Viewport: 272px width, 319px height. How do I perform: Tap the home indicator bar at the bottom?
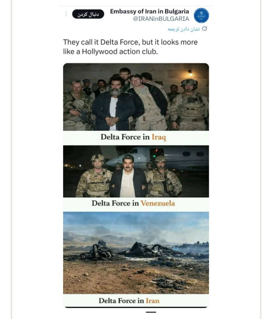point(151,312)
